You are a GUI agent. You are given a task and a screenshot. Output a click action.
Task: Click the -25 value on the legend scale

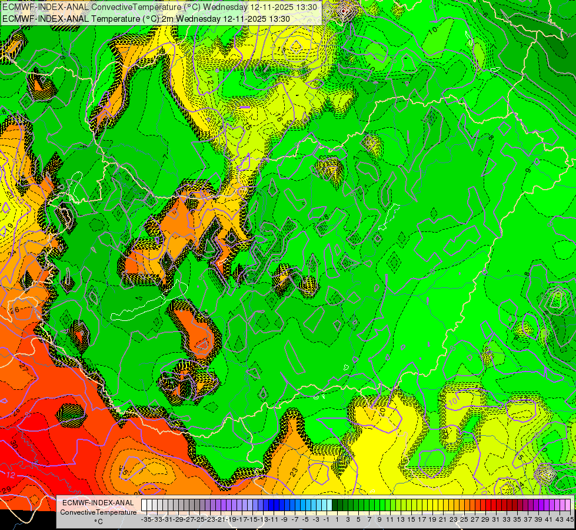point(201,519)
